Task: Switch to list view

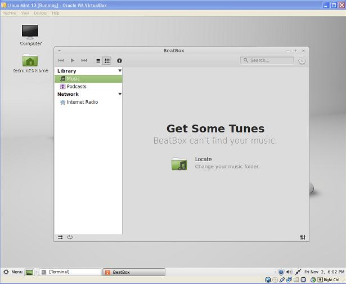Action: click(98, 60)
